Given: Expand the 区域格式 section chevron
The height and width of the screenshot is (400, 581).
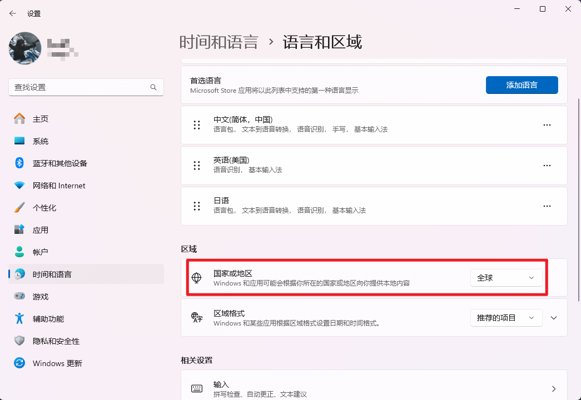Looking at the screenshot, I should click(554, 317).
